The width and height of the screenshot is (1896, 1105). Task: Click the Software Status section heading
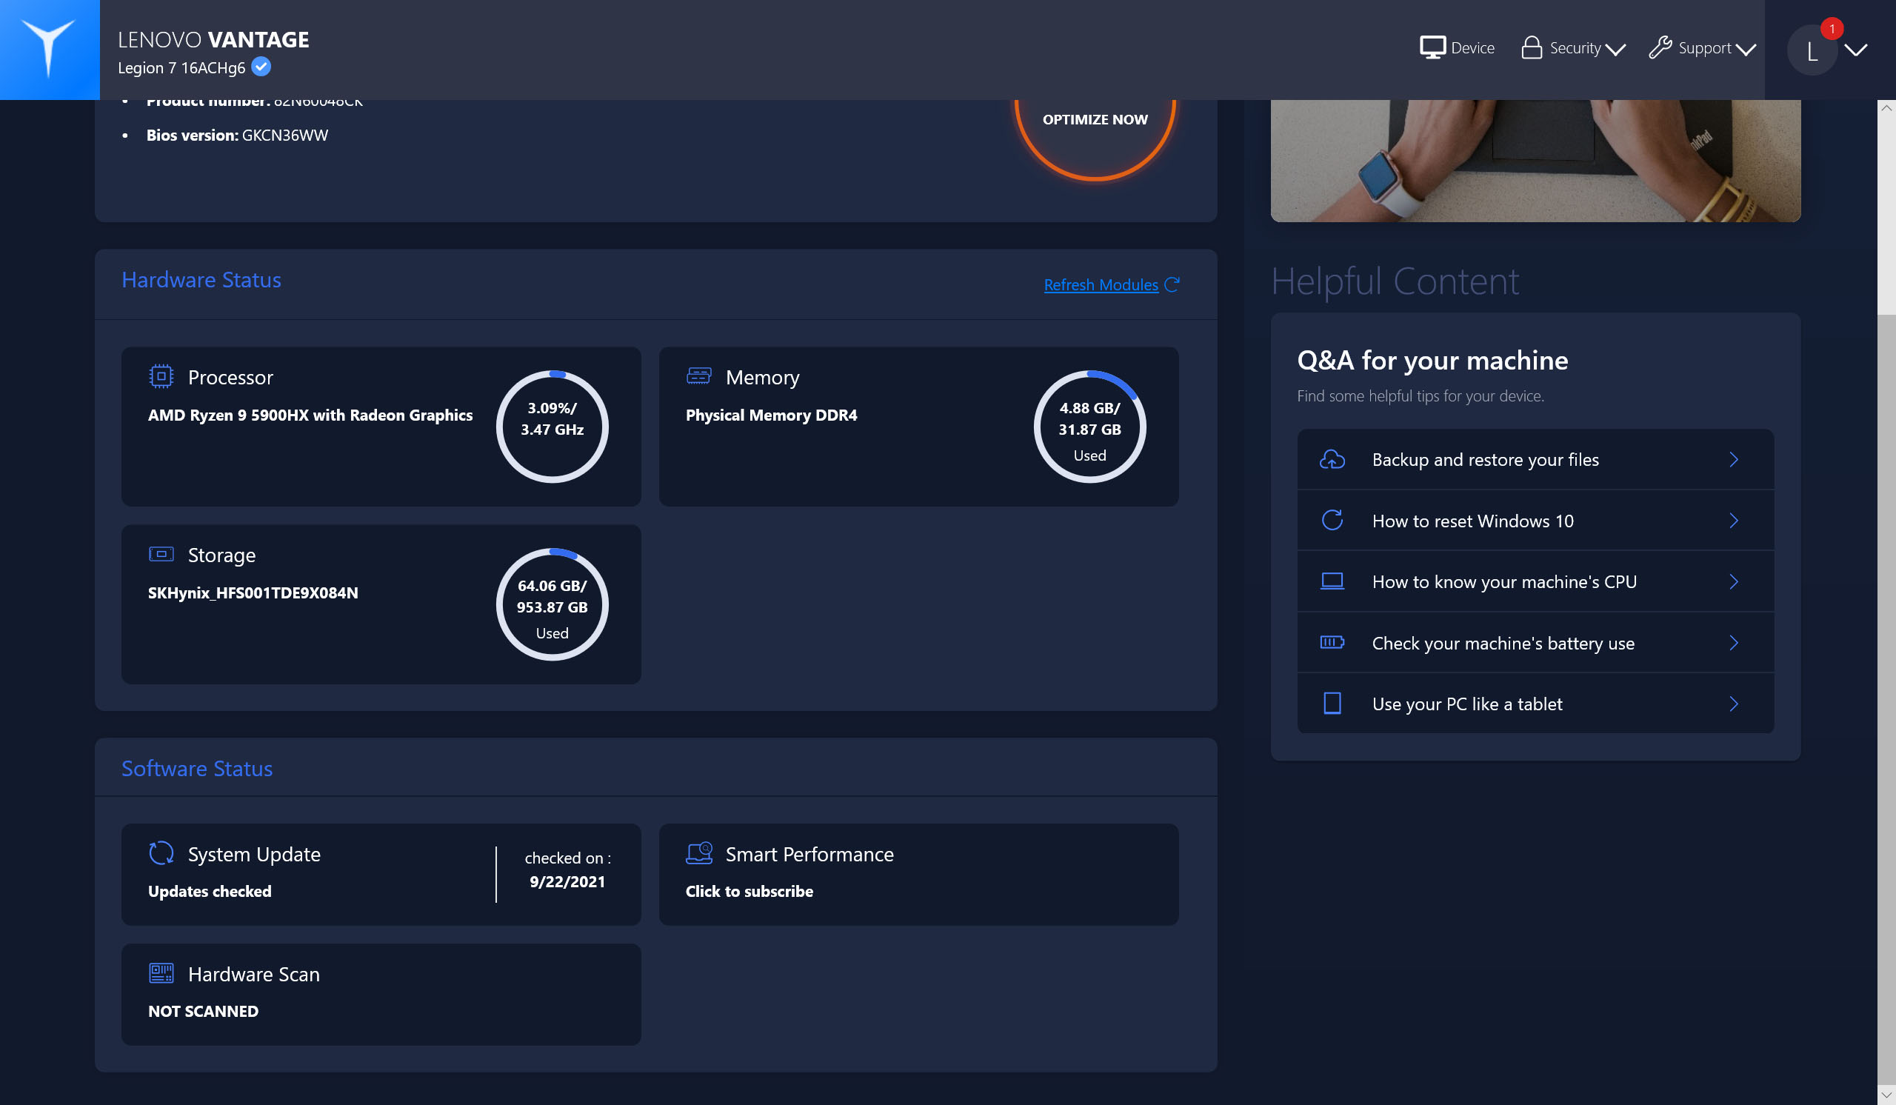point(197,768)
